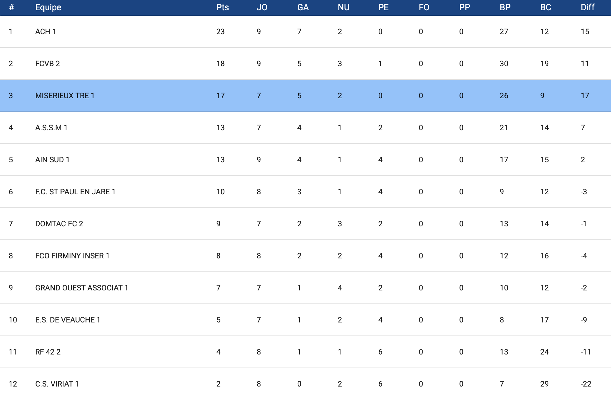Click the highlighted MISERIEUX TRE 1 team
The height and width of the screenshot is (399, 611).
pyautogui.click(x=65, y=96)
